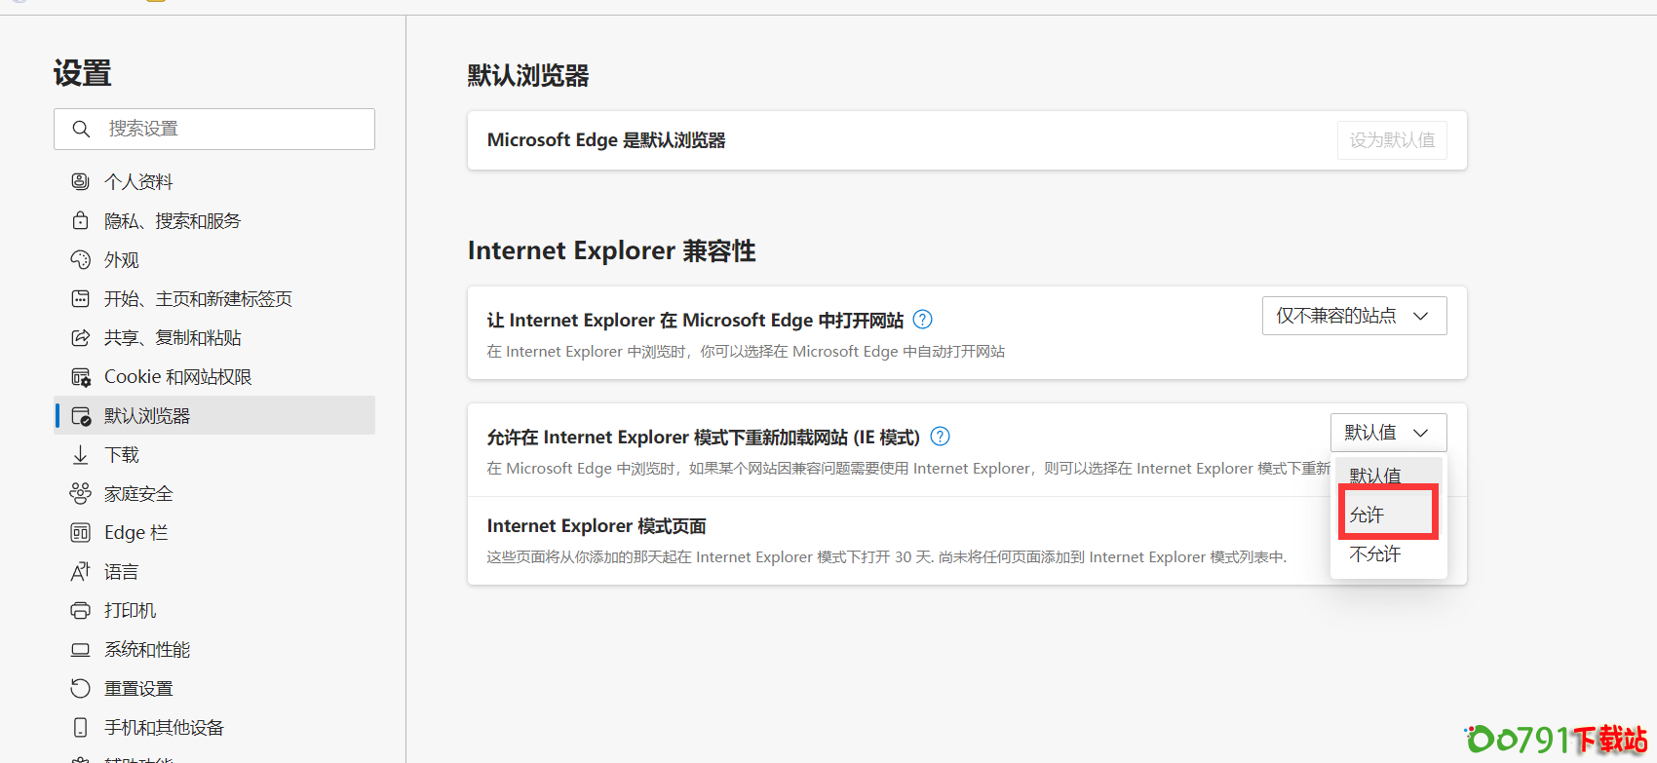
Task: Collapse the 默认值 IE mode dropdown
Action: pos(1388,433)
